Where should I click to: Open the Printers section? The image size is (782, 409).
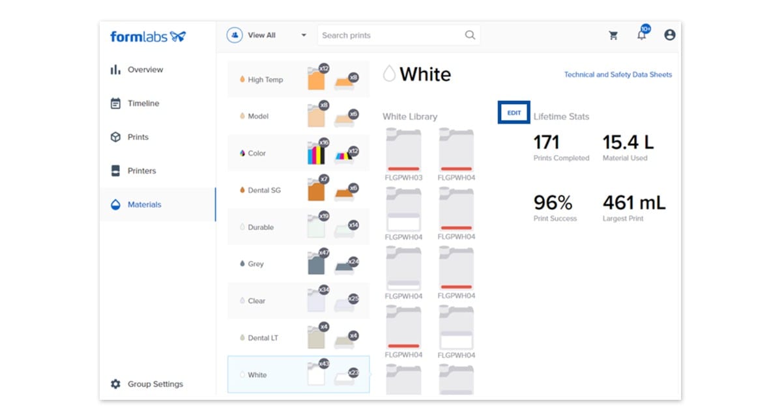tap(142, 171)
